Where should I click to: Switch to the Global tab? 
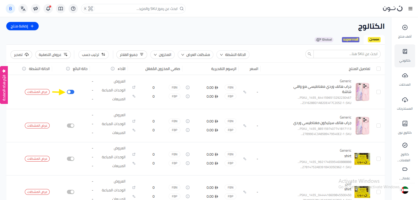(x=324, y=40)
